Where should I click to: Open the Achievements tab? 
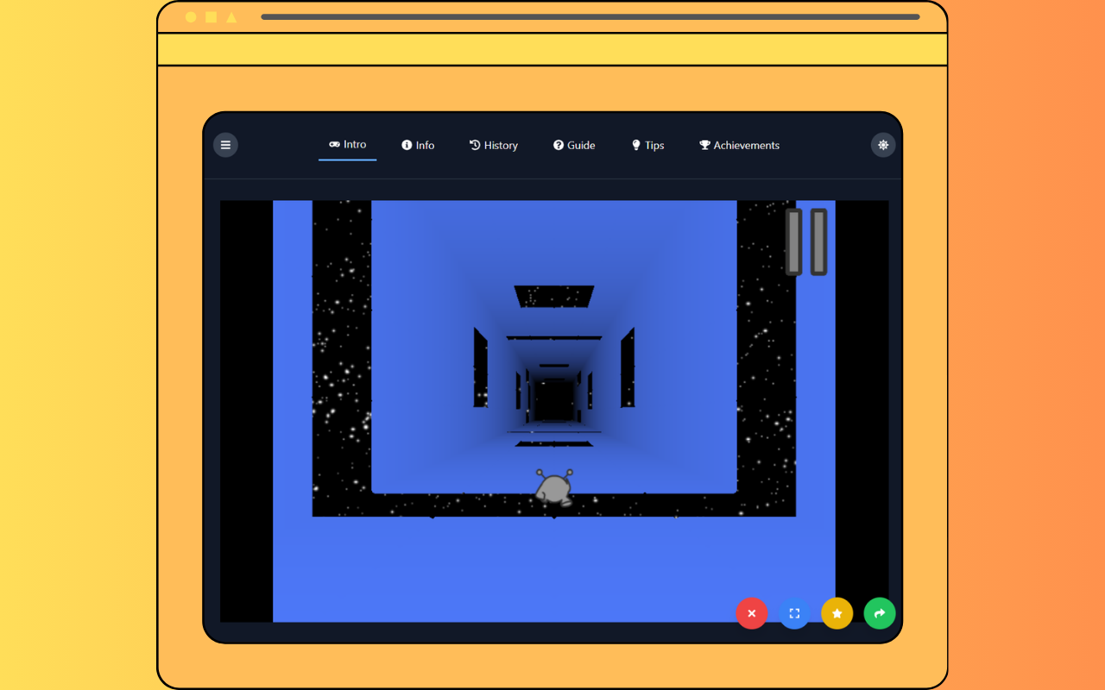pos(739,145)
